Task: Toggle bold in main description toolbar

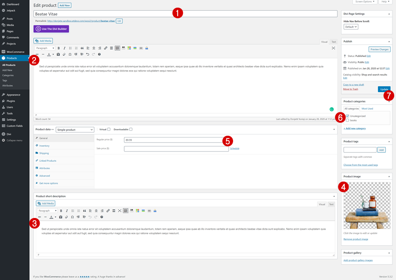Action: 58,48
